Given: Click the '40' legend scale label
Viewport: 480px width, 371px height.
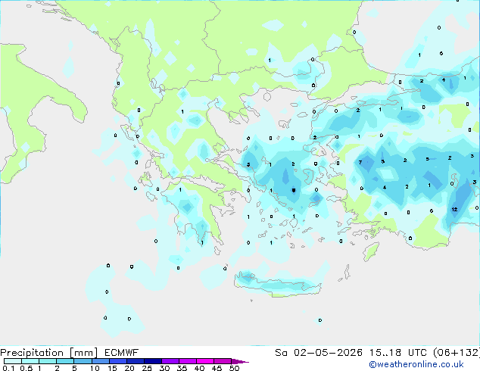Looking at the screenshot, I should [199, 368].
